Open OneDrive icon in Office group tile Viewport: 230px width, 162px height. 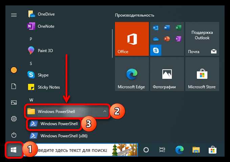click(x=156, y=39)
